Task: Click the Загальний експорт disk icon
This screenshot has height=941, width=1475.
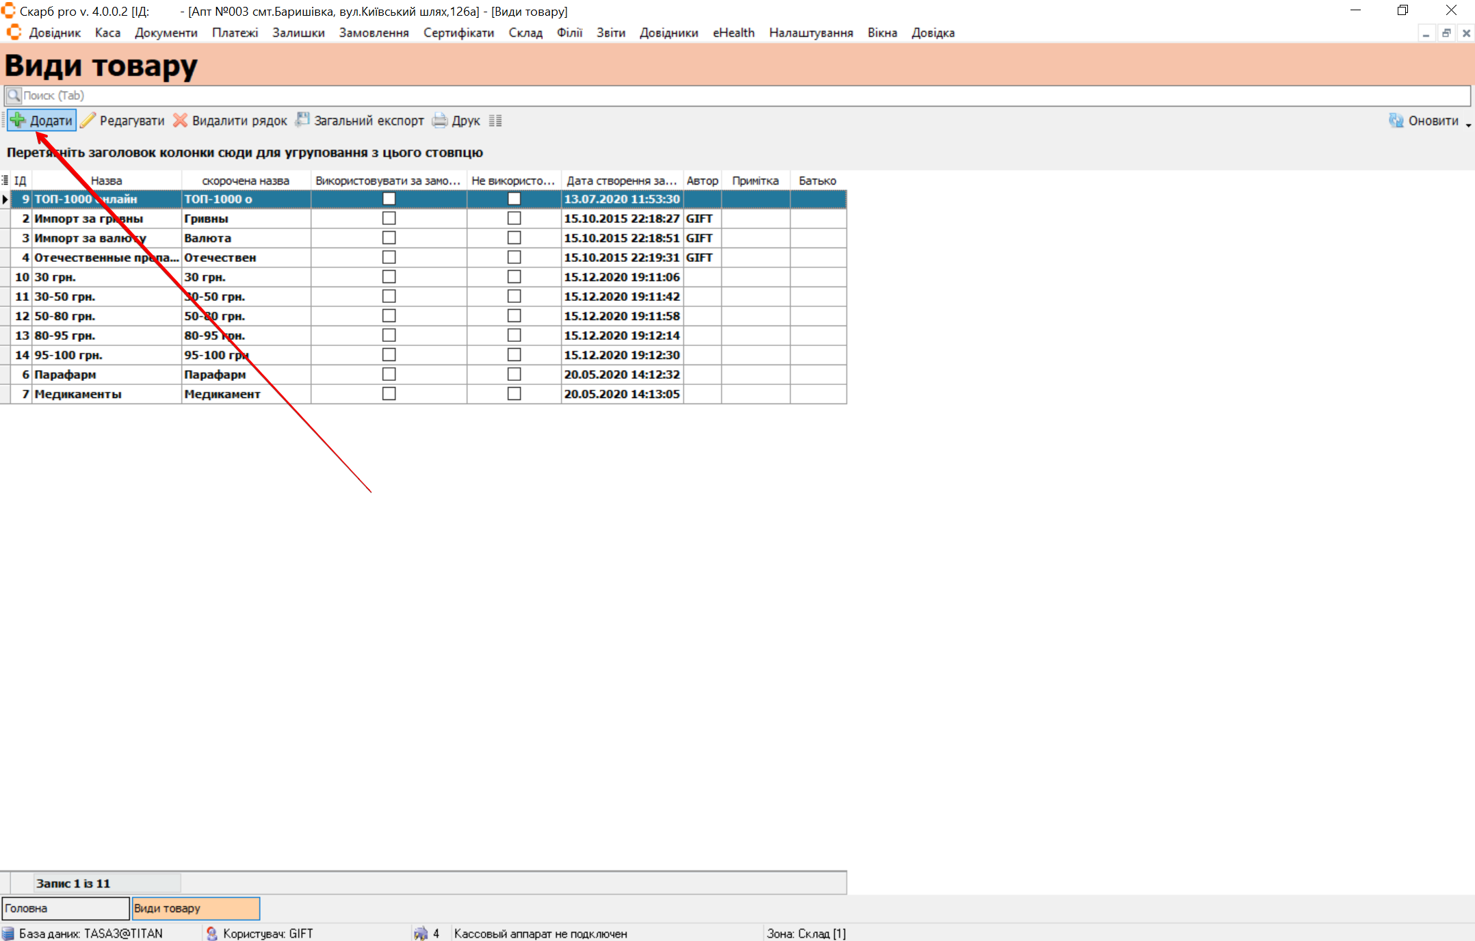Action: pyautogui.click(x=302, y=120)
